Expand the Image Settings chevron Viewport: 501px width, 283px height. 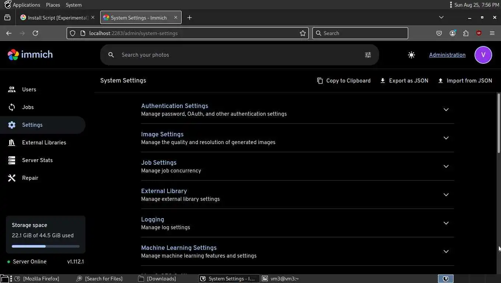pyautogui.click(x=446, y=138)
